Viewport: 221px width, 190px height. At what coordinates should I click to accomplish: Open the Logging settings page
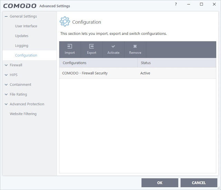pyautogui.click(x=21, y=46)
